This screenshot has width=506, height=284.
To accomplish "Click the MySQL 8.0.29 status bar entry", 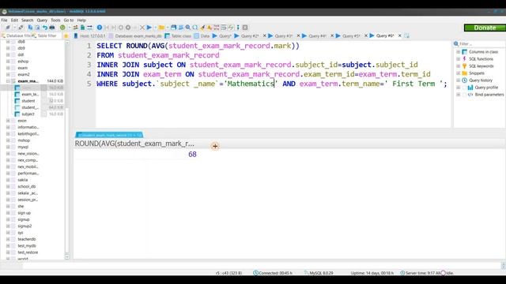I will tap(319, 273).
